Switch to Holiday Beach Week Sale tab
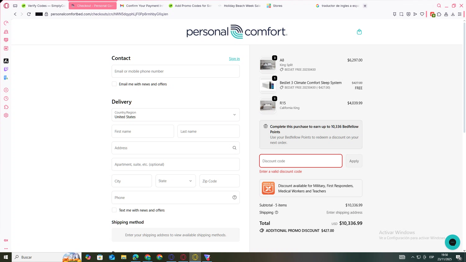Viewport: 466px width, 262px height. pyautogui.click(x=239, y=6)
